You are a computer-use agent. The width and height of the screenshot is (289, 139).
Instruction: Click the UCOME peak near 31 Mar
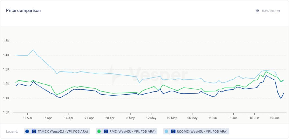(33, 50)
